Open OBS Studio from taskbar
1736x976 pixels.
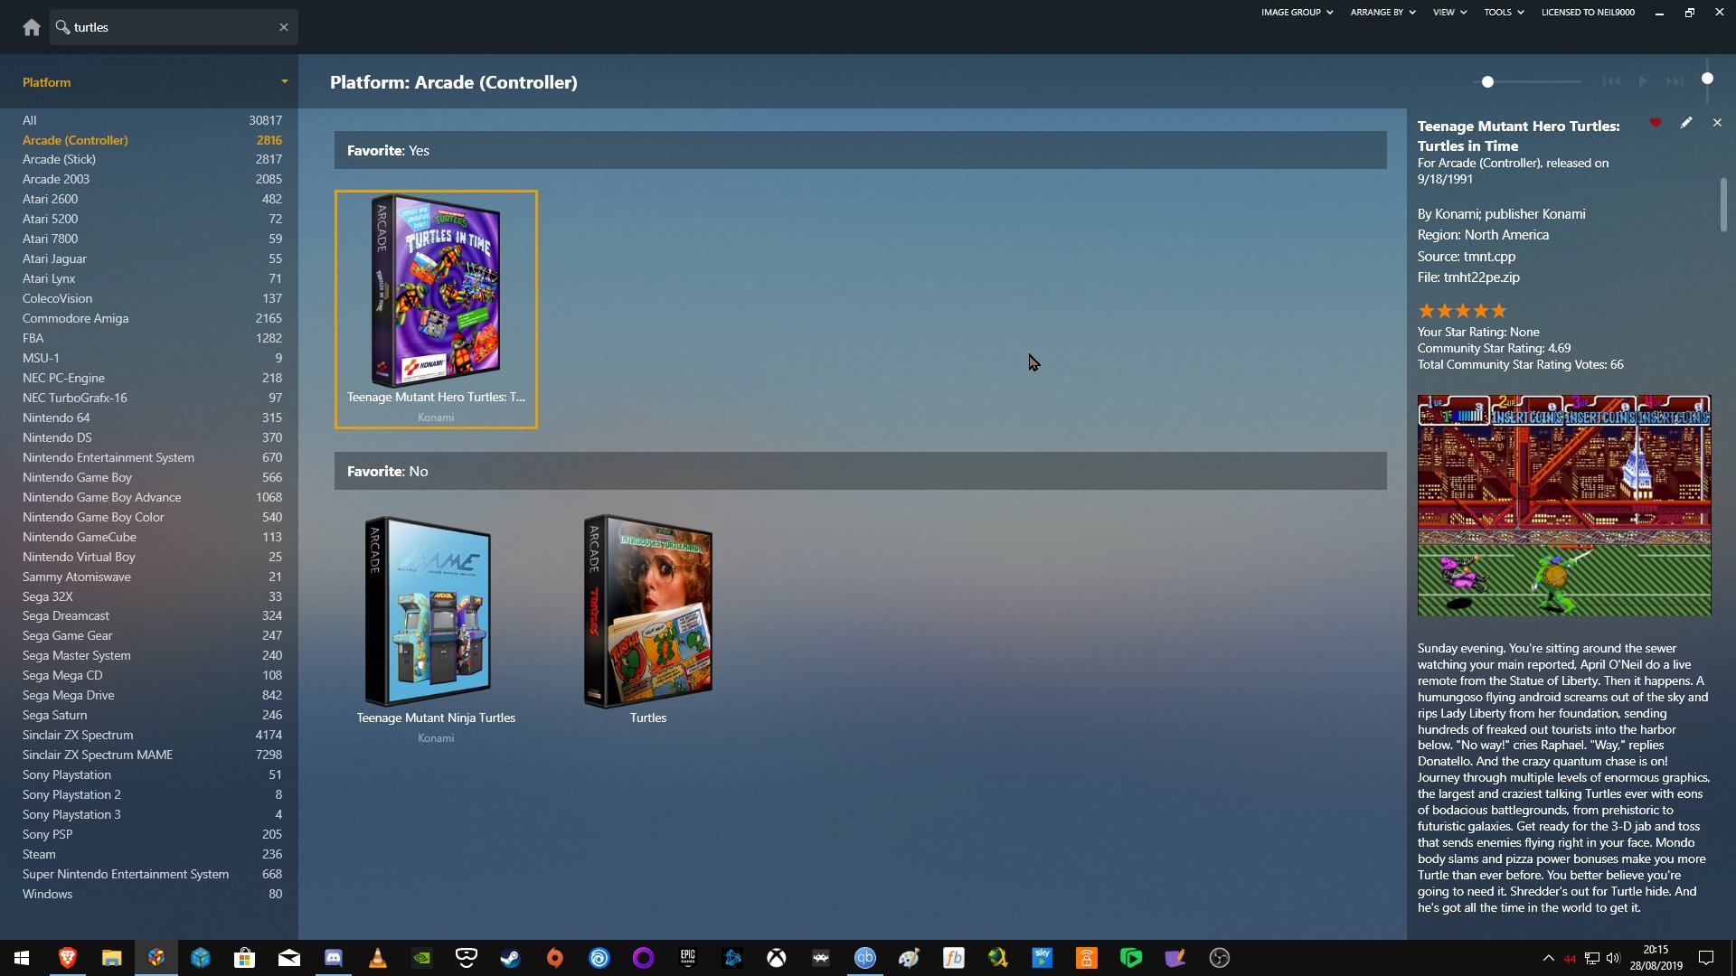[1219, 958]
